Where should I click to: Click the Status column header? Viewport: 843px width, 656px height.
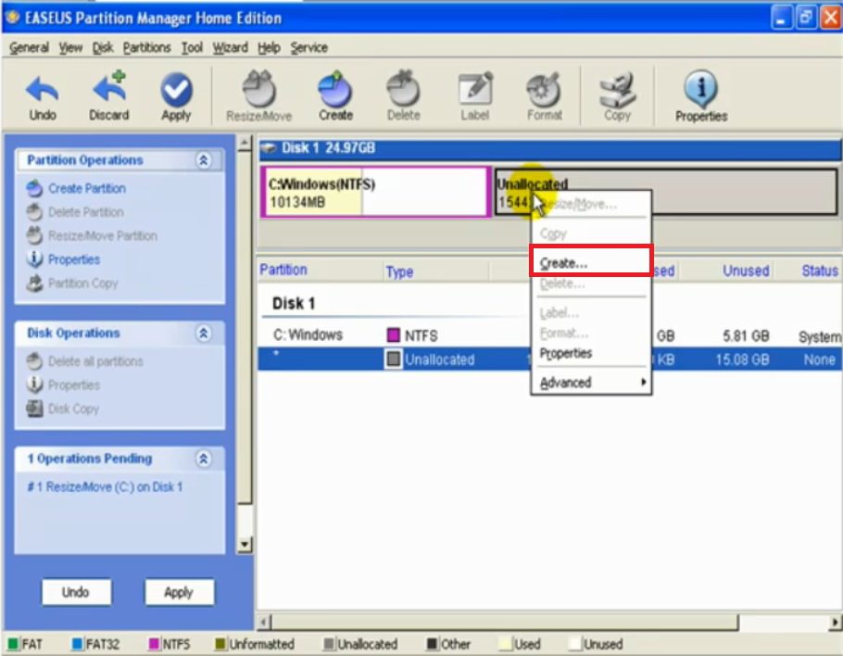click(820, 271)
